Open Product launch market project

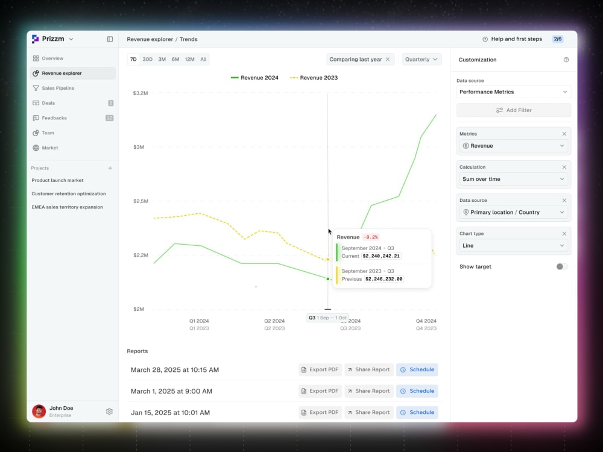pos(57,180)
